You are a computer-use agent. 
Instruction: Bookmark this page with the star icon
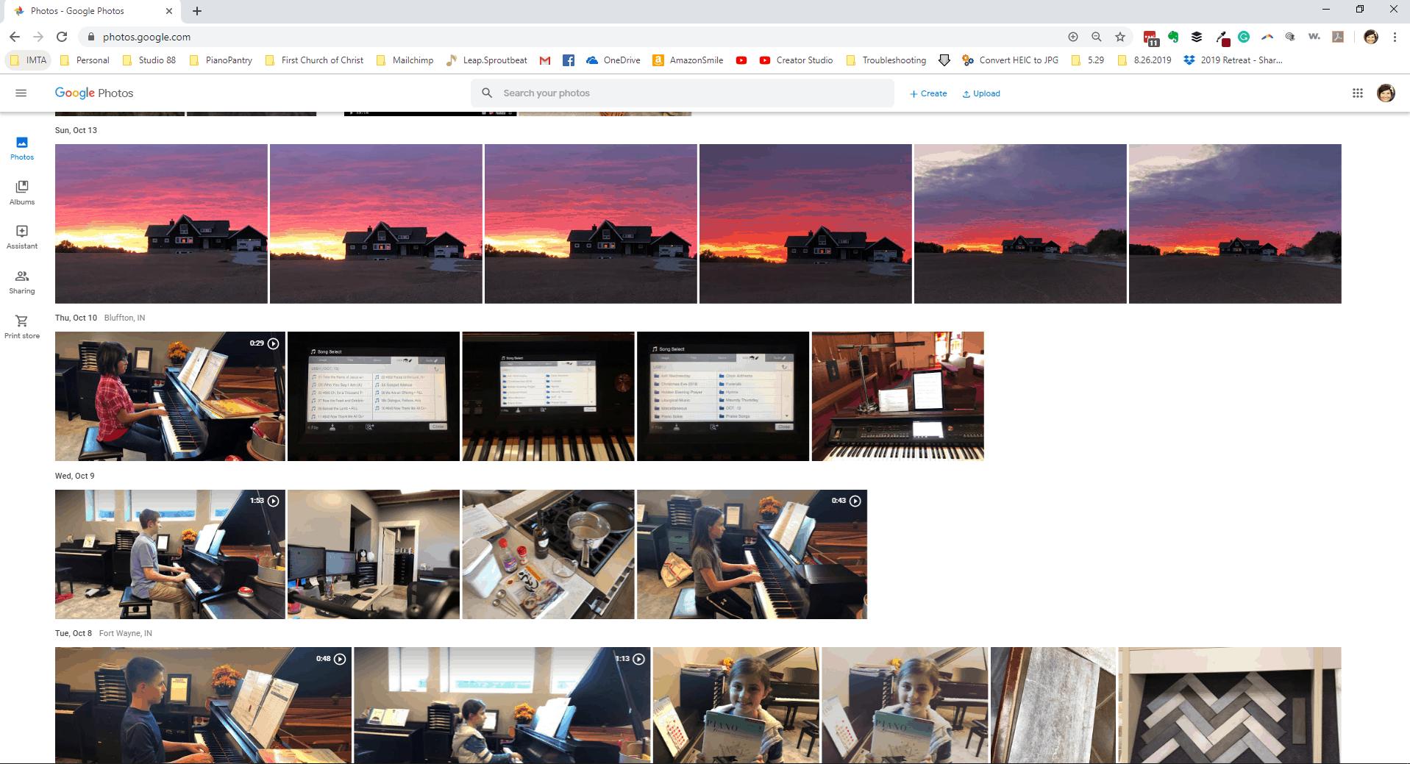1120,37
